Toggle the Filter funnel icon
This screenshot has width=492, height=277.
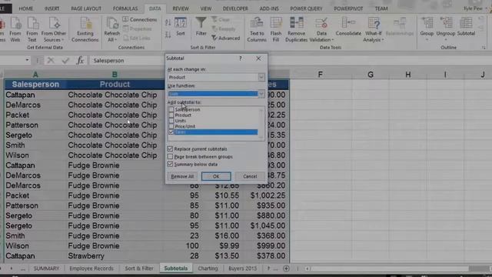click(201, 27)
